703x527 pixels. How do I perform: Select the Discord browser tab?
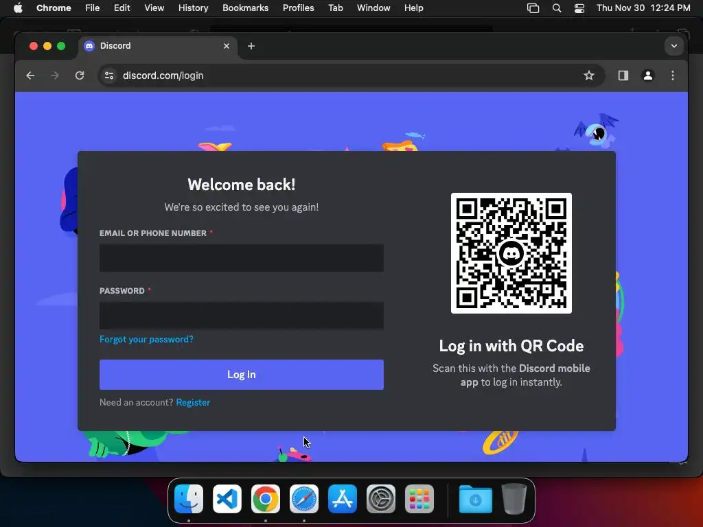(x=159, y=46)
